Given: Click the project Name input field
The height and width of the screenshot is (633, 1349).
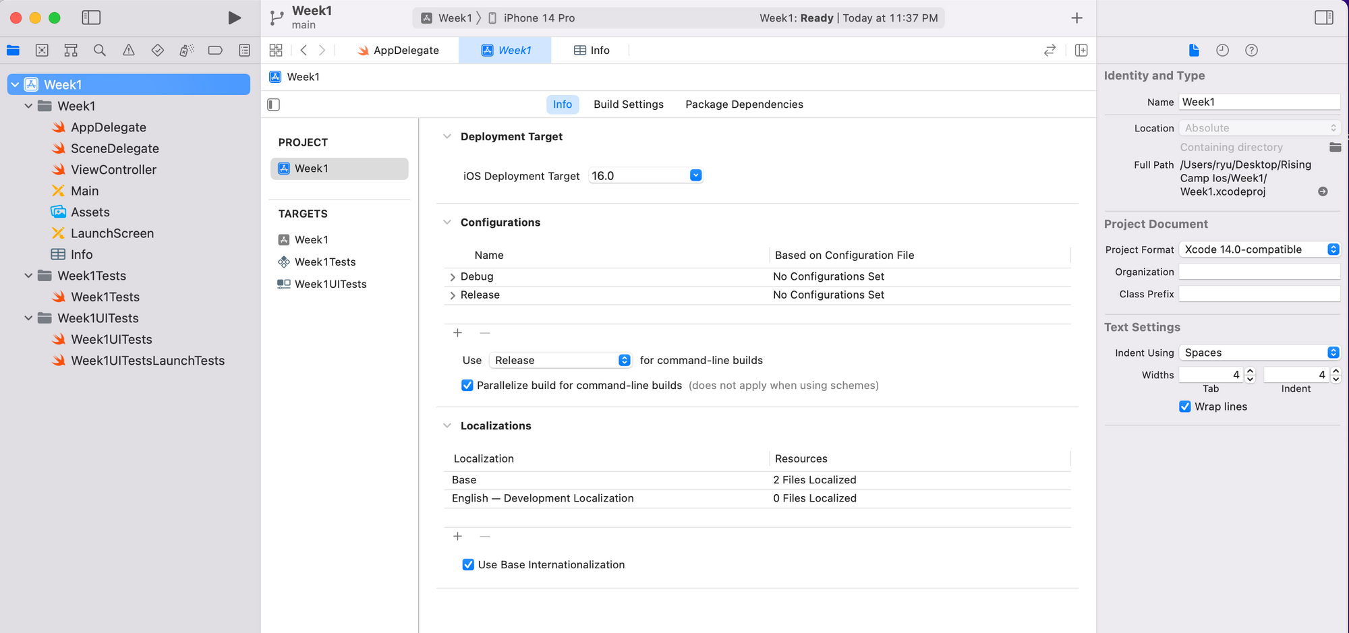Looking at the screenshot, I should 1259,102.
